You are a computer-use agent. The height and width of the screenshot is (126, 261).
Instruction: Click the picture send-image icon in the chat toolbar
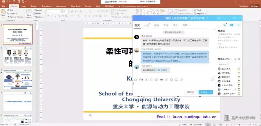point(157,80)
